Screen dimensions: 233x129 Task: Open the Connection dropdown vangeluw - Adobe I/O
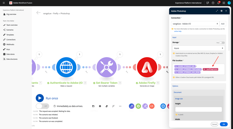[x=195, y=24]
